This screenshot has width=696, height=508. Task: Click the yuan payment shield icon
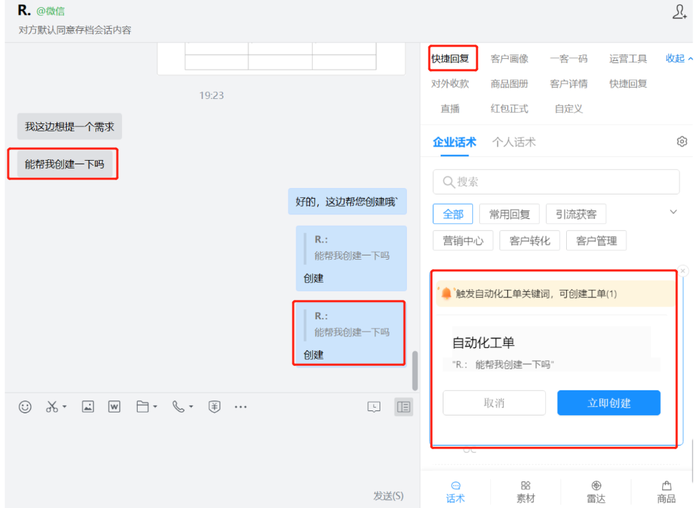coord(215,407)
